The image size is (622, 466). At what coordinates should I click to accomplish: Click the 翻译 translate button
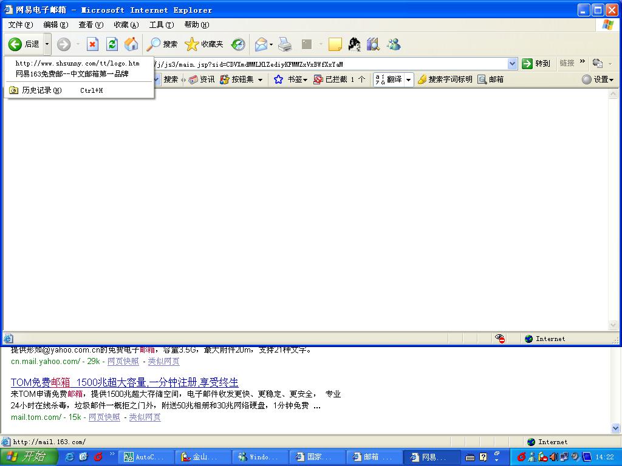[389, 79]
